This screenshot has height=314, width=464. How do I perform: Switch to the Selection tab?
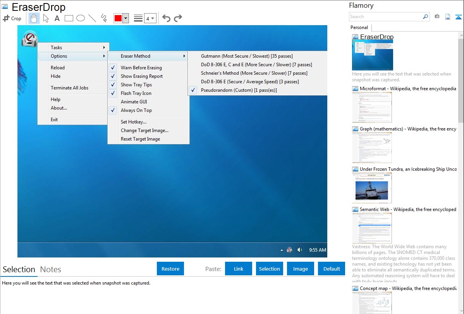pos(19,269)
